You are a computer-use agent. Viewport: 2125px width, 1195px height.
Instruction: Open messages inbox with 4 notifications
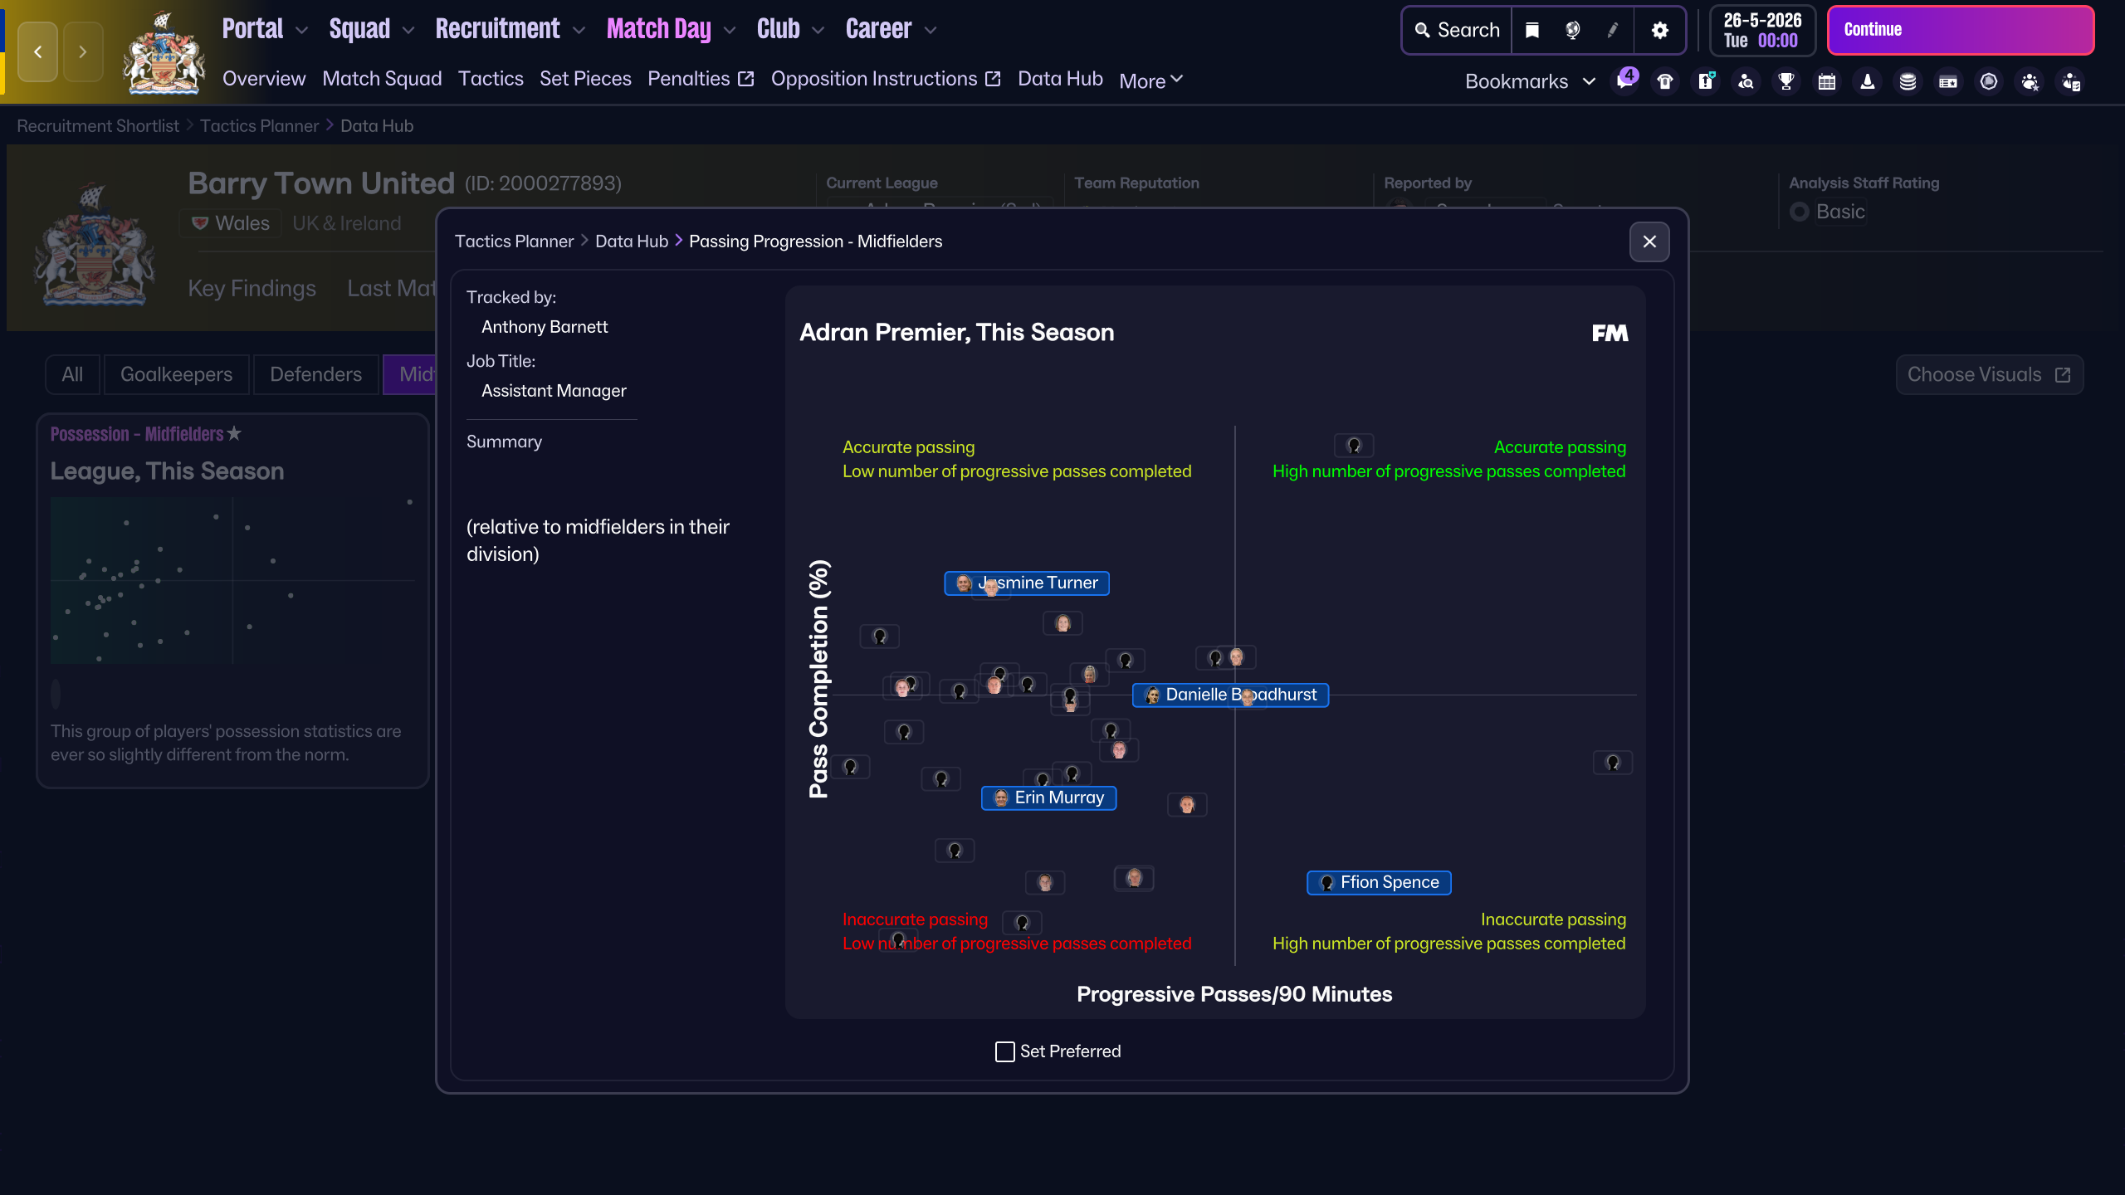pos(1624,81)
